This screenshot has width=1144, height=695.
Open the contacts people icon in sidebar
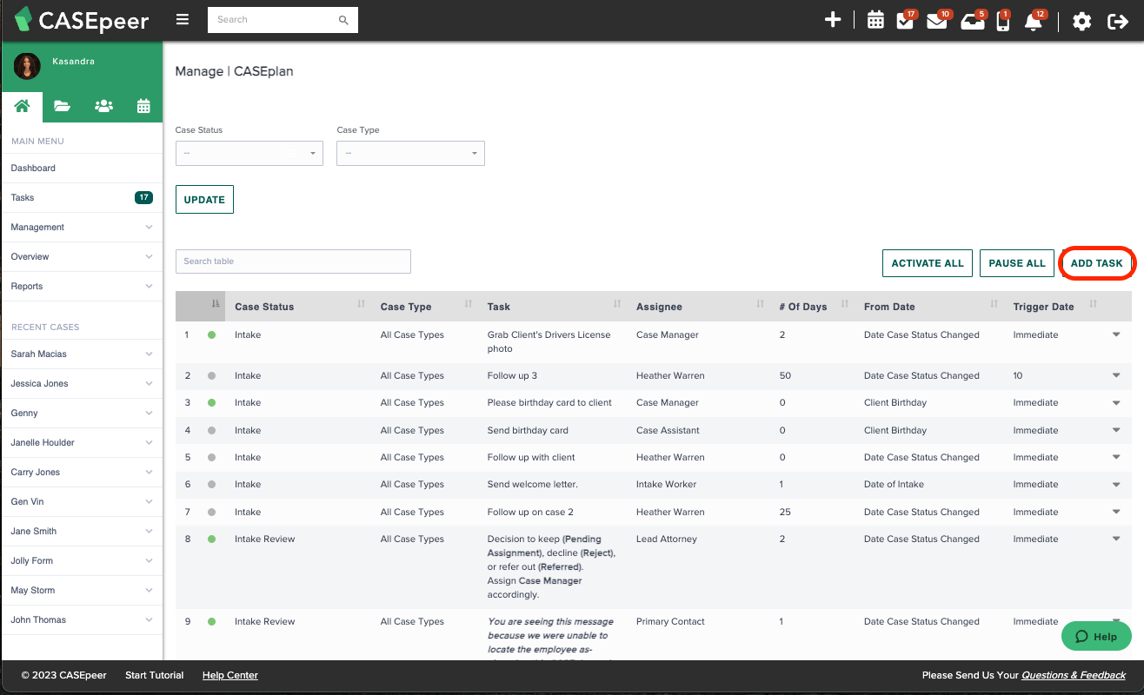103,106
